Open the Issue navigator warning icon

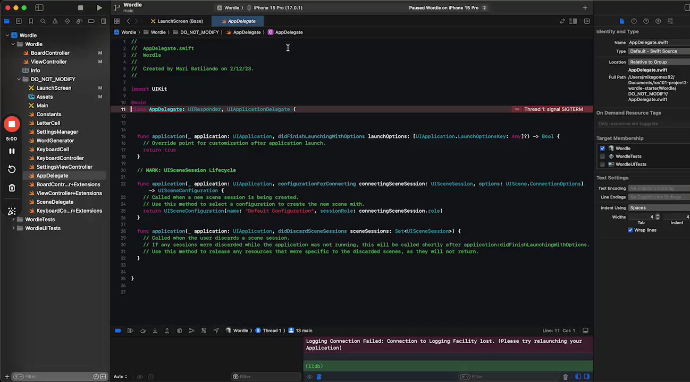[55, 21]
